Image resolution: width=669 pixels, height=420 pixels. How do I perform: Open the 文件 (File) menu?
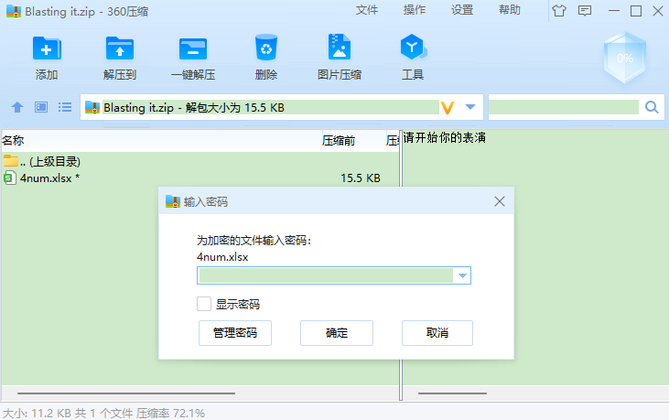pos(367,10)
